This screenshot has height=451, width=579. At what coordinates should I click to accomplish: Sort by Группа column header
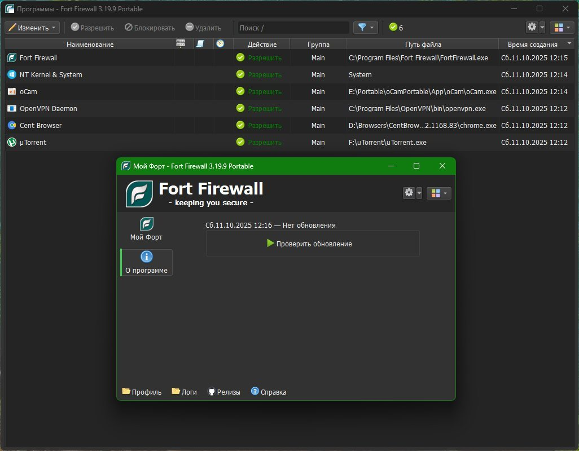click(x=318, y=44)
